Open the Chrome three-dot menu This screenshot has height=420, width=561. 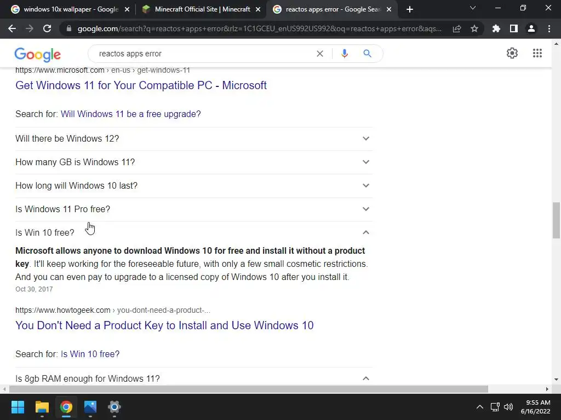pyautogui.click(x=549, y=28)
